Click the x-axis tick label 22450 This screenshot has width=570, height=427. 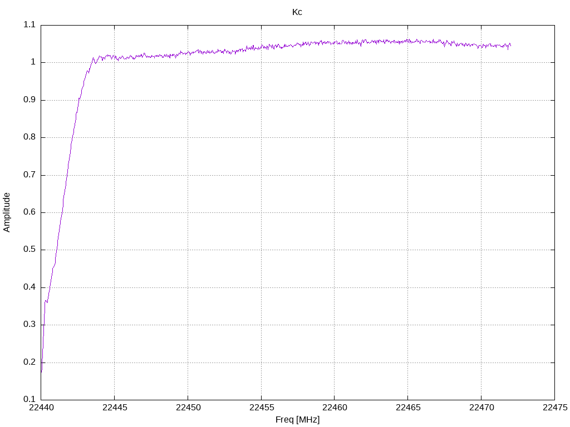(188, 408)
